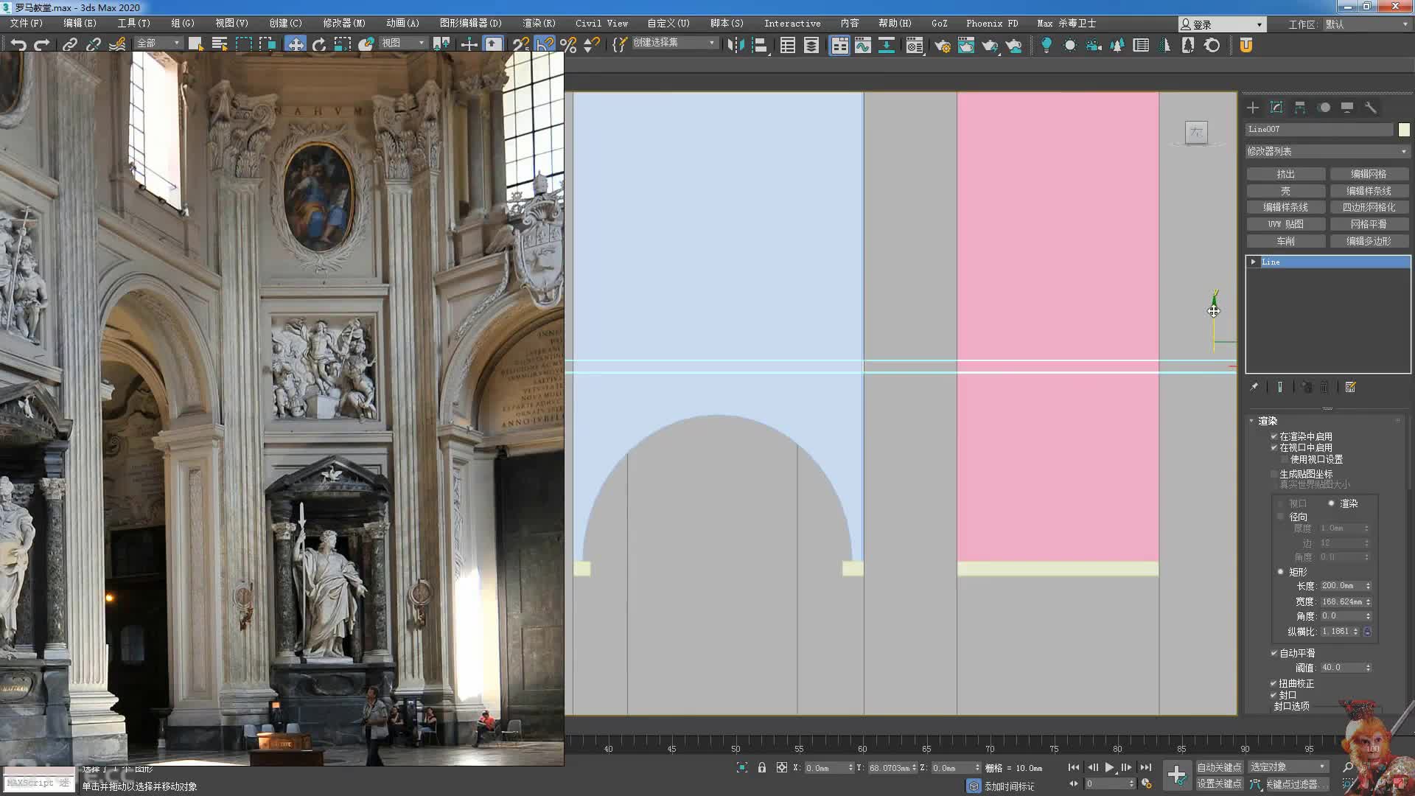Open the 视图 reference coordinate dropdown

402,43
